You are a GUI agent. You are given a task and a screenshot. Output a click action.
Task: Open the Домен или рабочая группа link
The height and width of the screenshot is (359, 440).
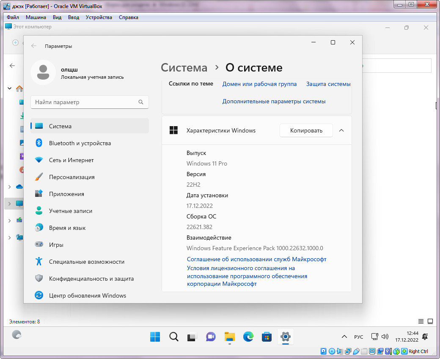click(259, 84)
